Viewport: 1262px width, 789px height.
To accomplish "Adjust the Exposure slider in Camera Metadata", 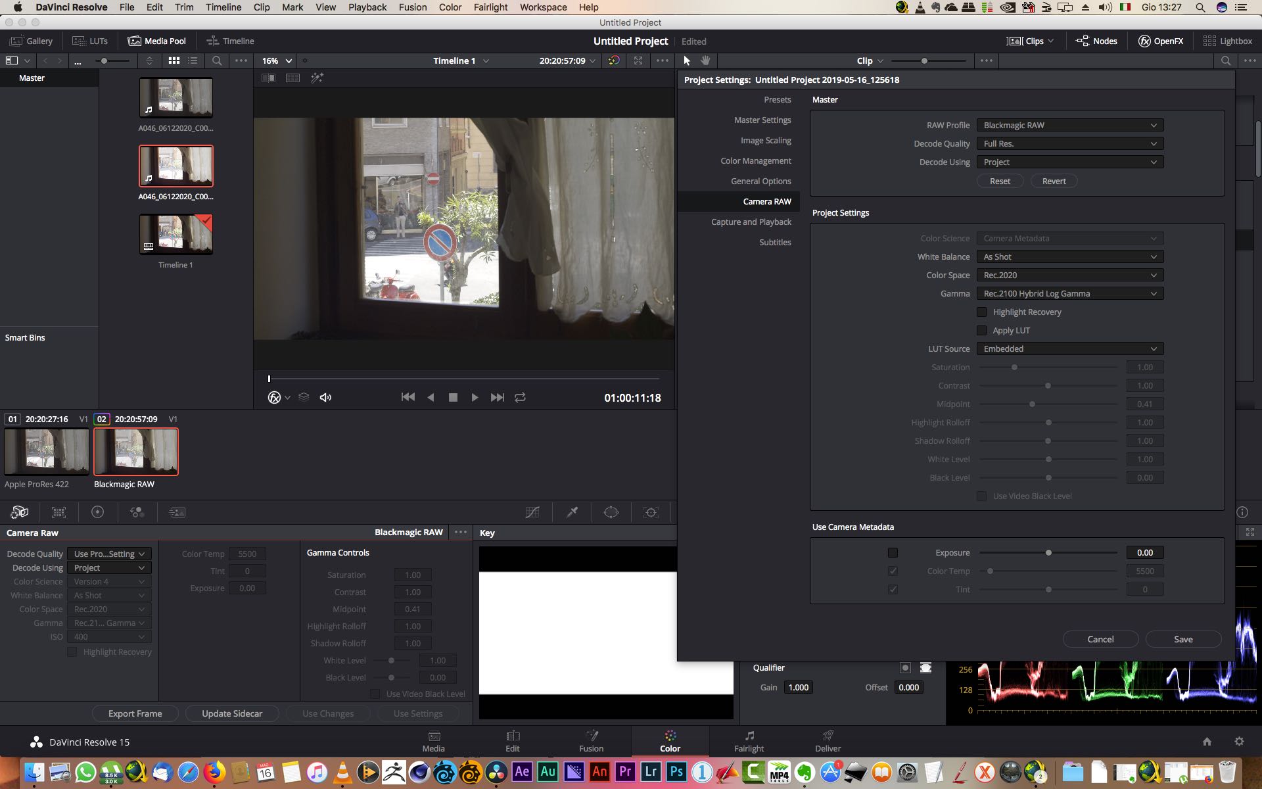I will (1048, 552).
